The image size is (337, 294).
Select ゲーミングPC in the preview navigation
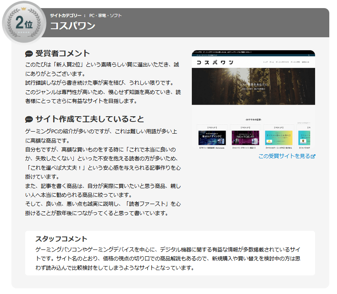click(295, 62)
